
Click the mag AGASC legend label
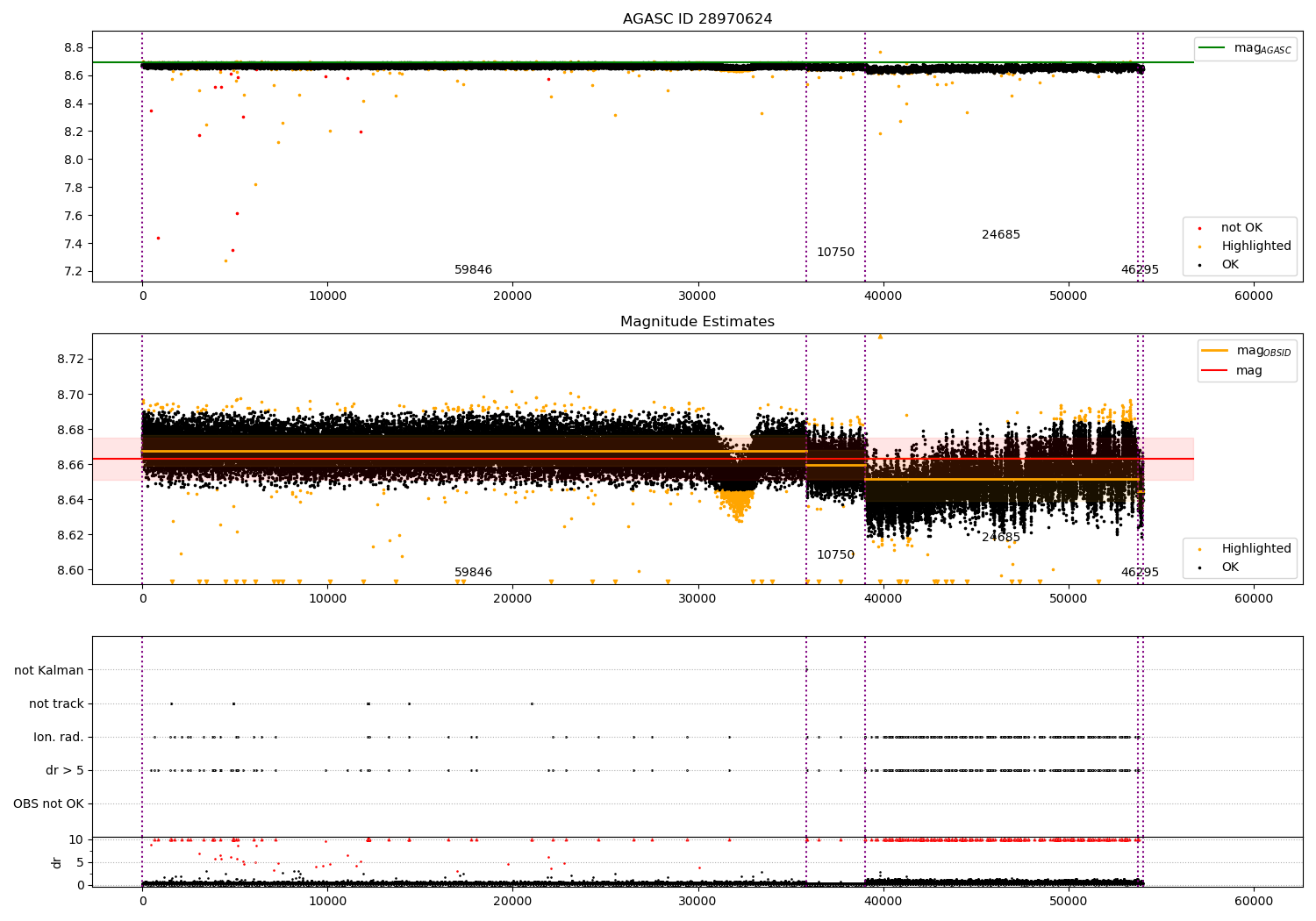(1262, 48)
